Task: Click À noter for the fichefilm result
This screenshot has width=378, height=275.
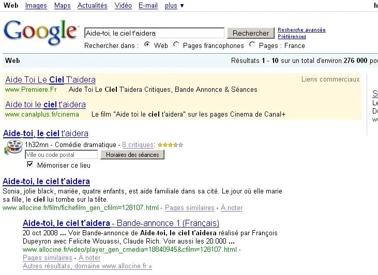Action: pos(232,207)
